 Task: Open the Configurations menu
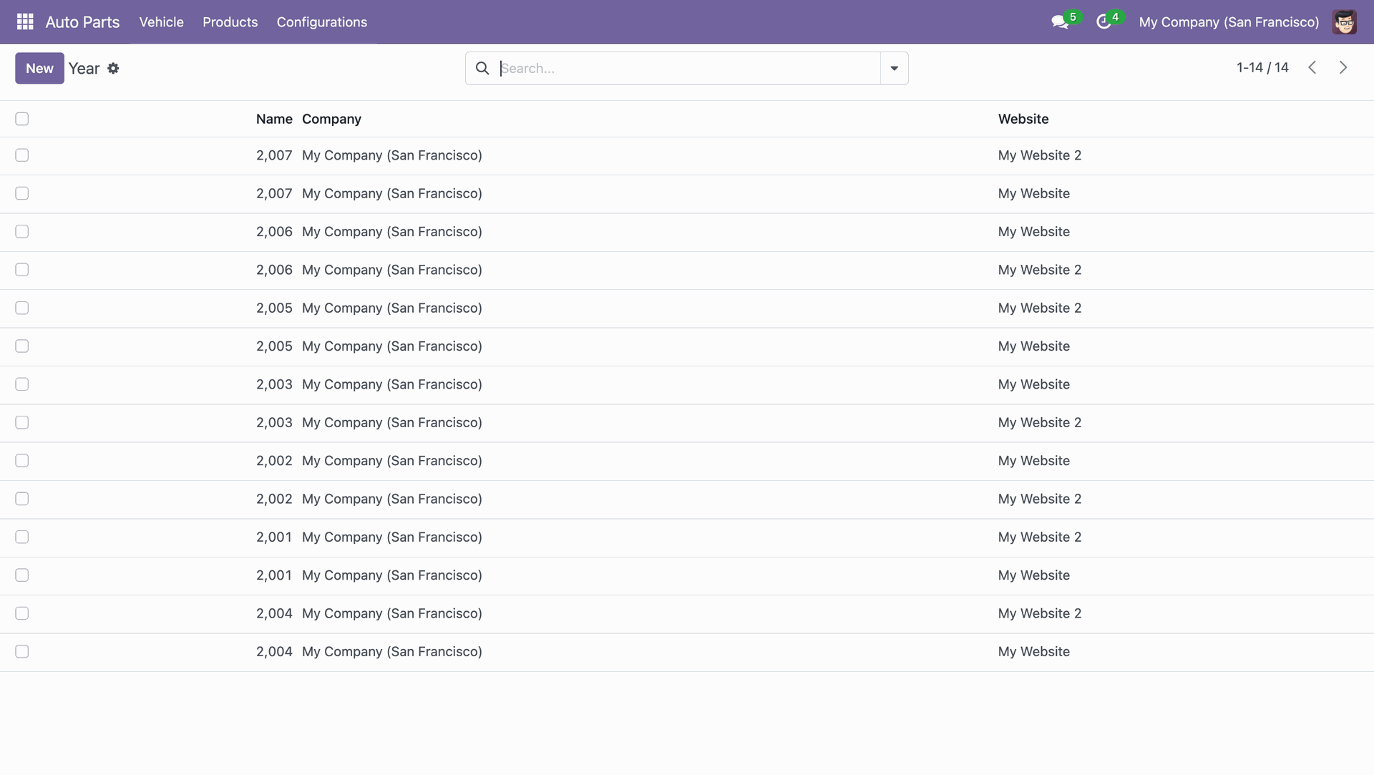[x=321, y=22]
